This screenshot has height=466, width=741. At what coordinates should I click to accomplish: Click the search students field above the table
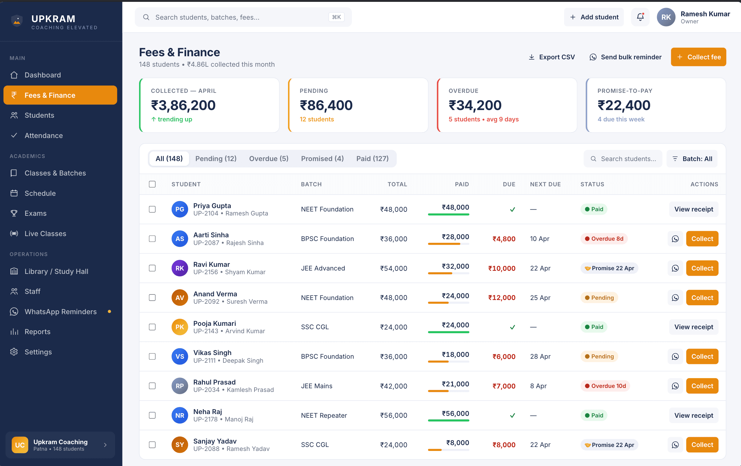(x=623, y=159)
